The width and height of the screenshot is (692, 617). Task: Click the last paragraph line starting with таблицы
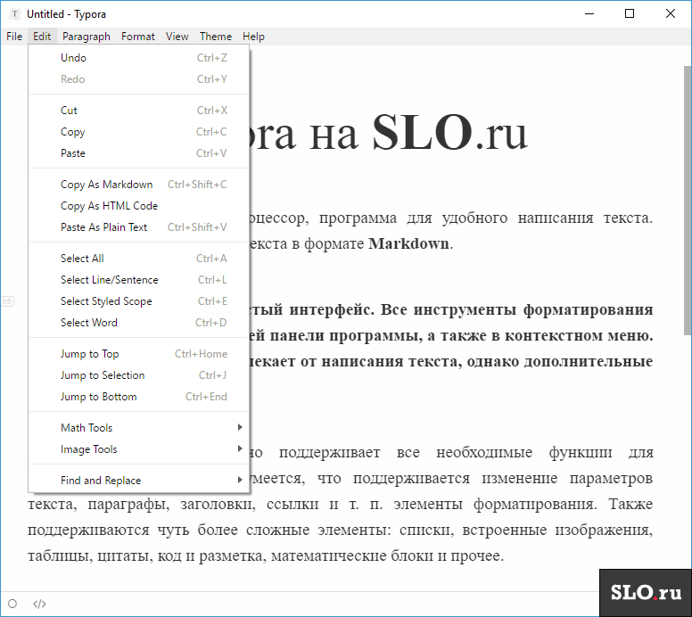tap(266, 556)
